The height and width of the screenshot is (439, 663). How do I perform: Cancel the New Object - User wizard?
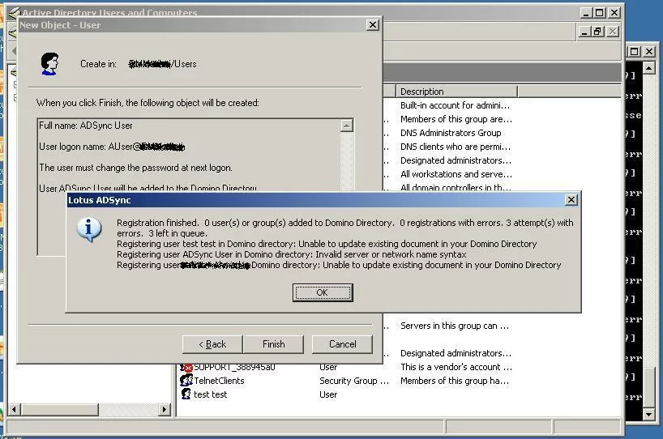point(342,344)
